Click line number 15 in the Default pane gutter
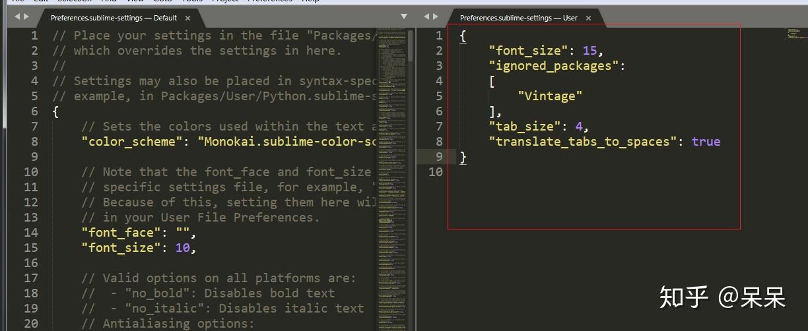Screen dimensions: 808x331 tap(31, 248)
